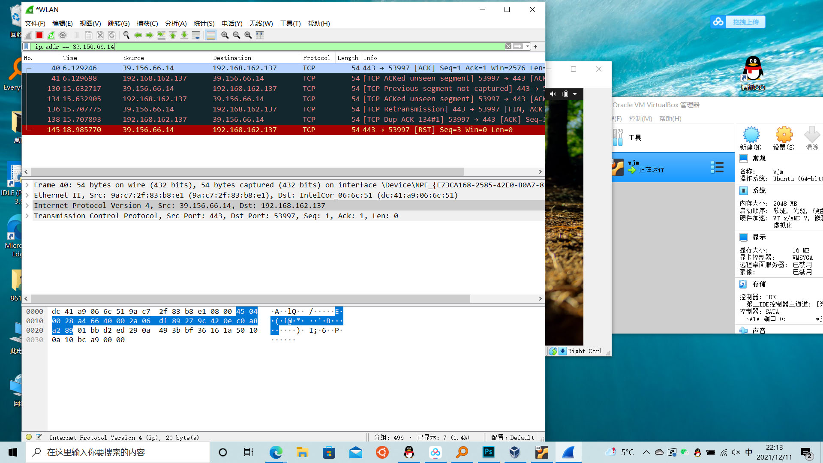Click packet list horizontal scrollbar
823x463 pixels.
(247, 171)
